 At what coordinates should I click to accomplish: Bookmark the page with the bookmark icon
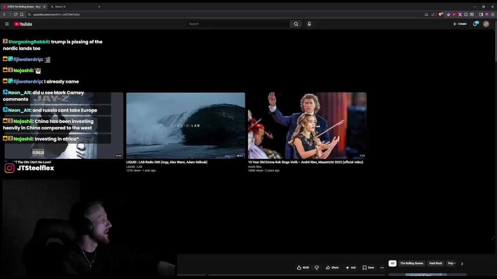pos(22,14)
